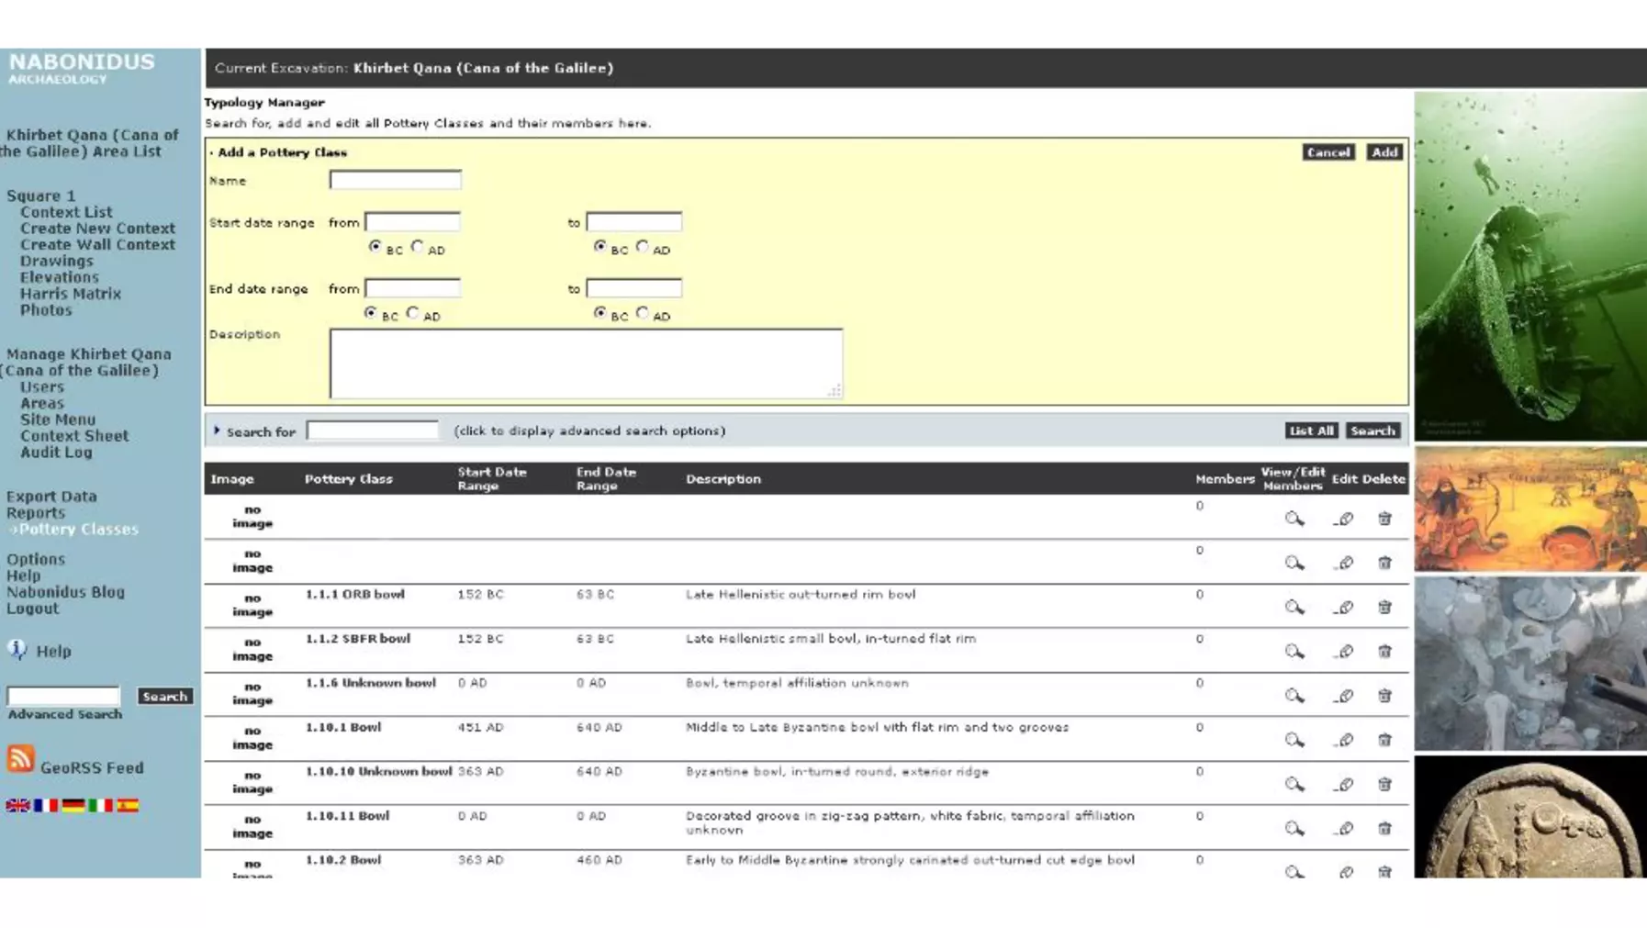Edit the 1.1.2 SBFR bowl entry
The width and height of the screenshot is (1647, 928).
click(x=1344, y=652)
